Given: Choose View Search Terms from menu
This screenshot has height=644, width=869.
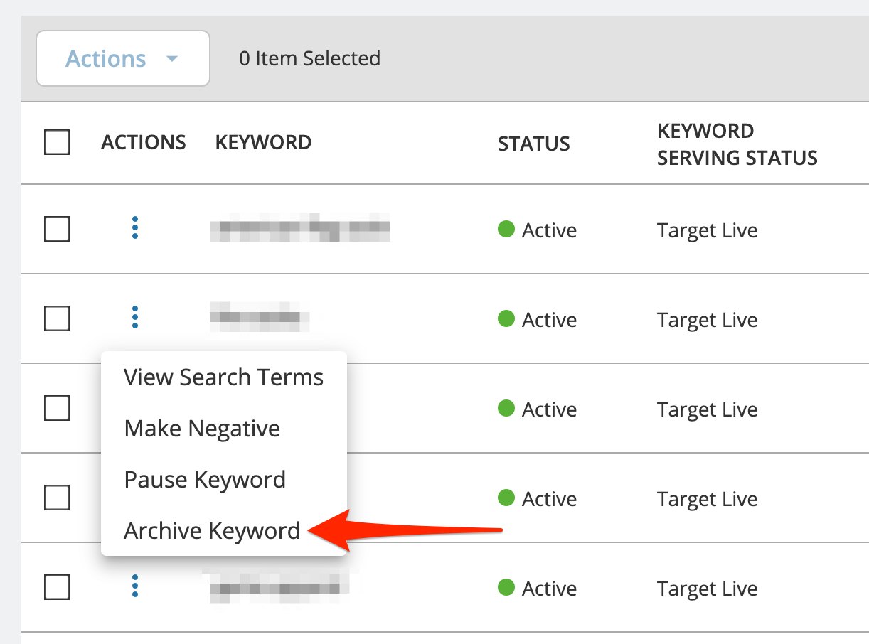Looking at the screenshot, I should [x=224, y=377].
